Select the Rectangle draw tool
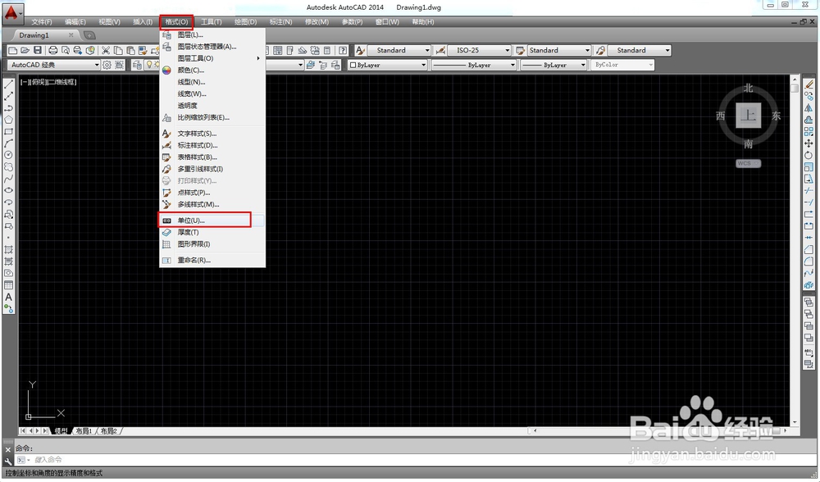This screenshot has height=482, width=820. coord(9,132)
